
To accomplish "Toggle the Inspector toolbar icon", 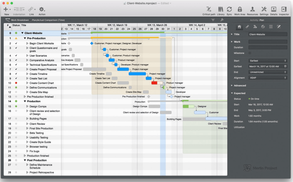I will pos(284,9).
